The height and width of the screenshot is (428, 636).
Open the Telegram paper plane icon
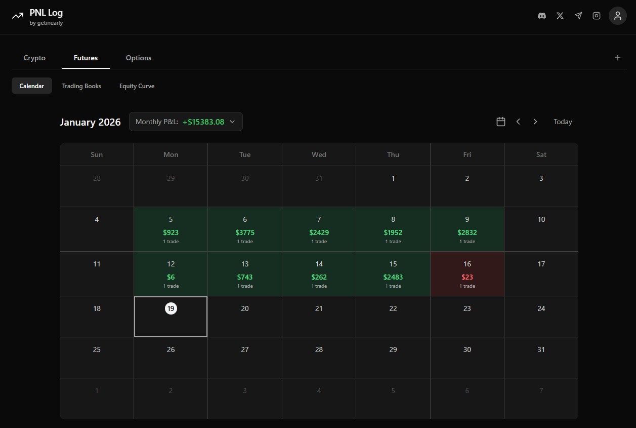coord(578,16)
